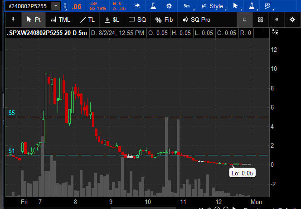Click the symbol link clip icon
Screen dimensions: 301x209
coord(65,6)
